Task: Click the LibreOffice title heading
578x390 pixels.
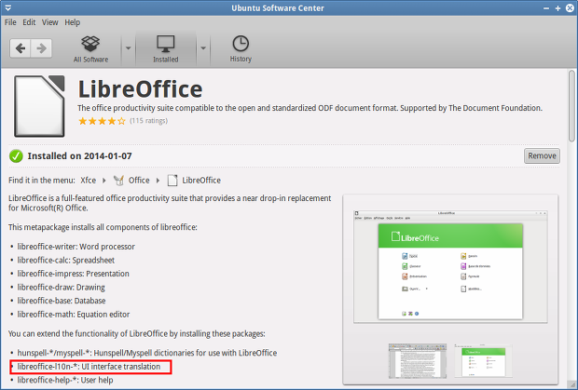Action: 140,89
